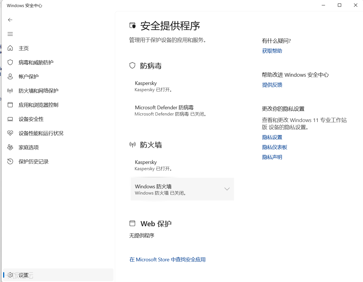Click the 防病毒 section heading
Viewport: 363px width, 282px height.
coord(151,66)
